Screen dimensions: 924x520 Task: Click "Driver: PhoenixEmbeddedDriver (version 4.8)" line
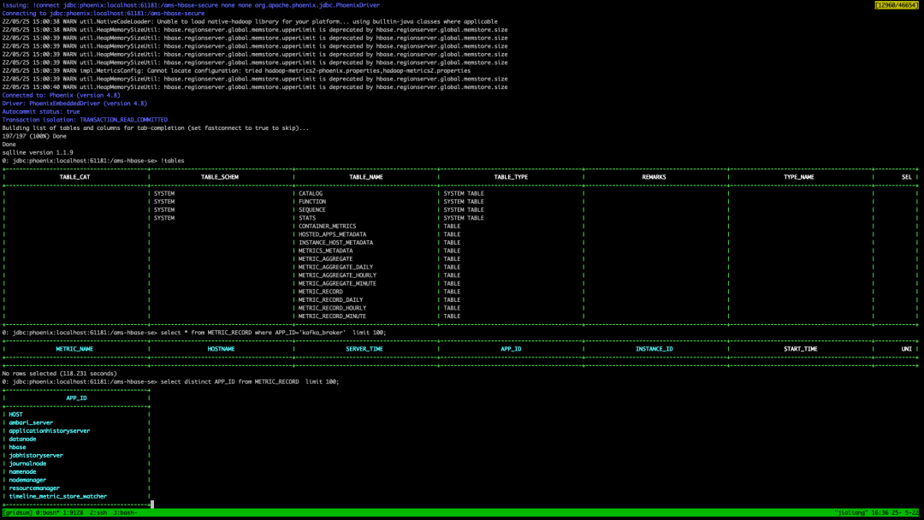point(74,103)
